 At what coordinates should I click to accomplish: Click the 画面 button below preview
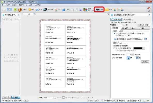point(40,98)
